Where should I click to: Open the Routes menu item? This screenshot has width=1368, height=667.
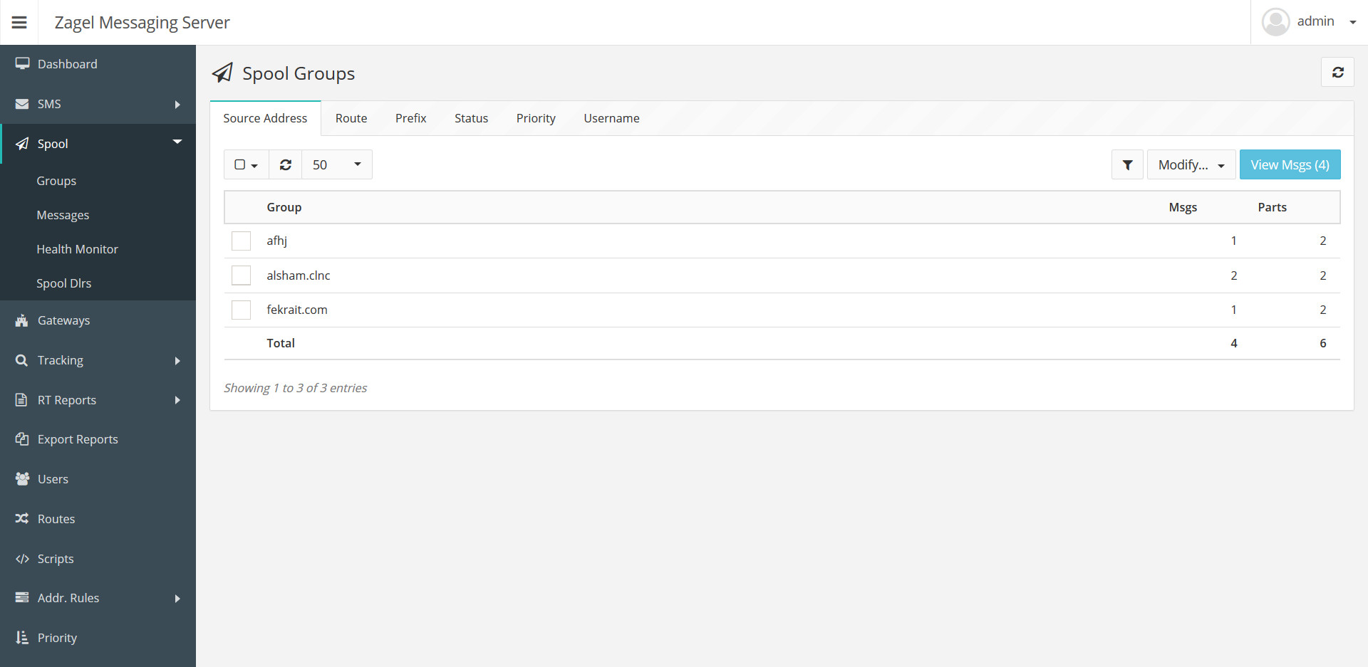[98, 519]
